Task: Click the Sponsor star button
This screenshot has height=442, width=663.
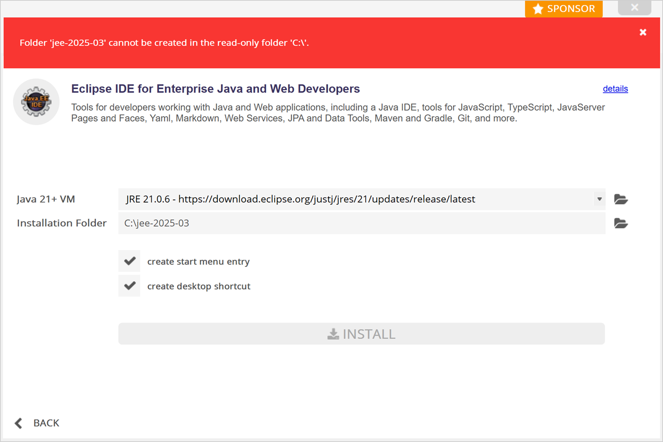Action: point(564,9)
